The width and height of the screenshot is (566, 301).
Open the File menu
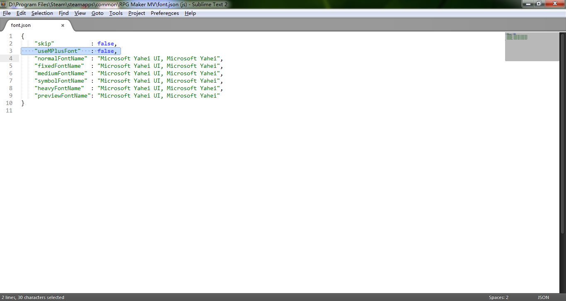pyautogui.click(x=7, y=13)
